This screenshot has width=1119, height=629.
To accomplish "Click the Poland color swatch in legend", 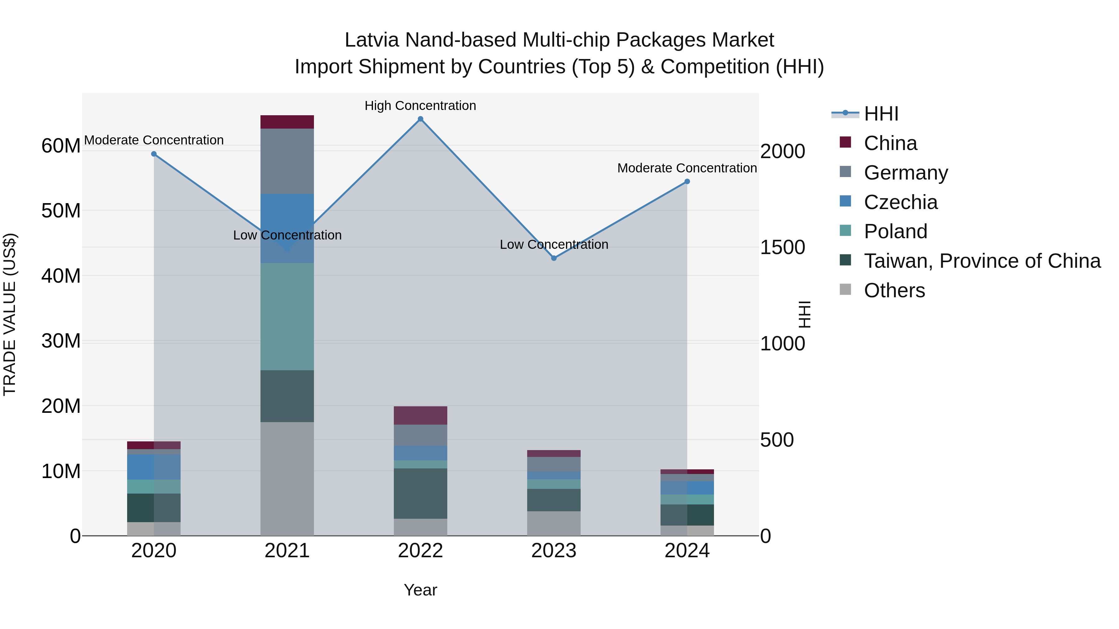I will pos(845,230).
